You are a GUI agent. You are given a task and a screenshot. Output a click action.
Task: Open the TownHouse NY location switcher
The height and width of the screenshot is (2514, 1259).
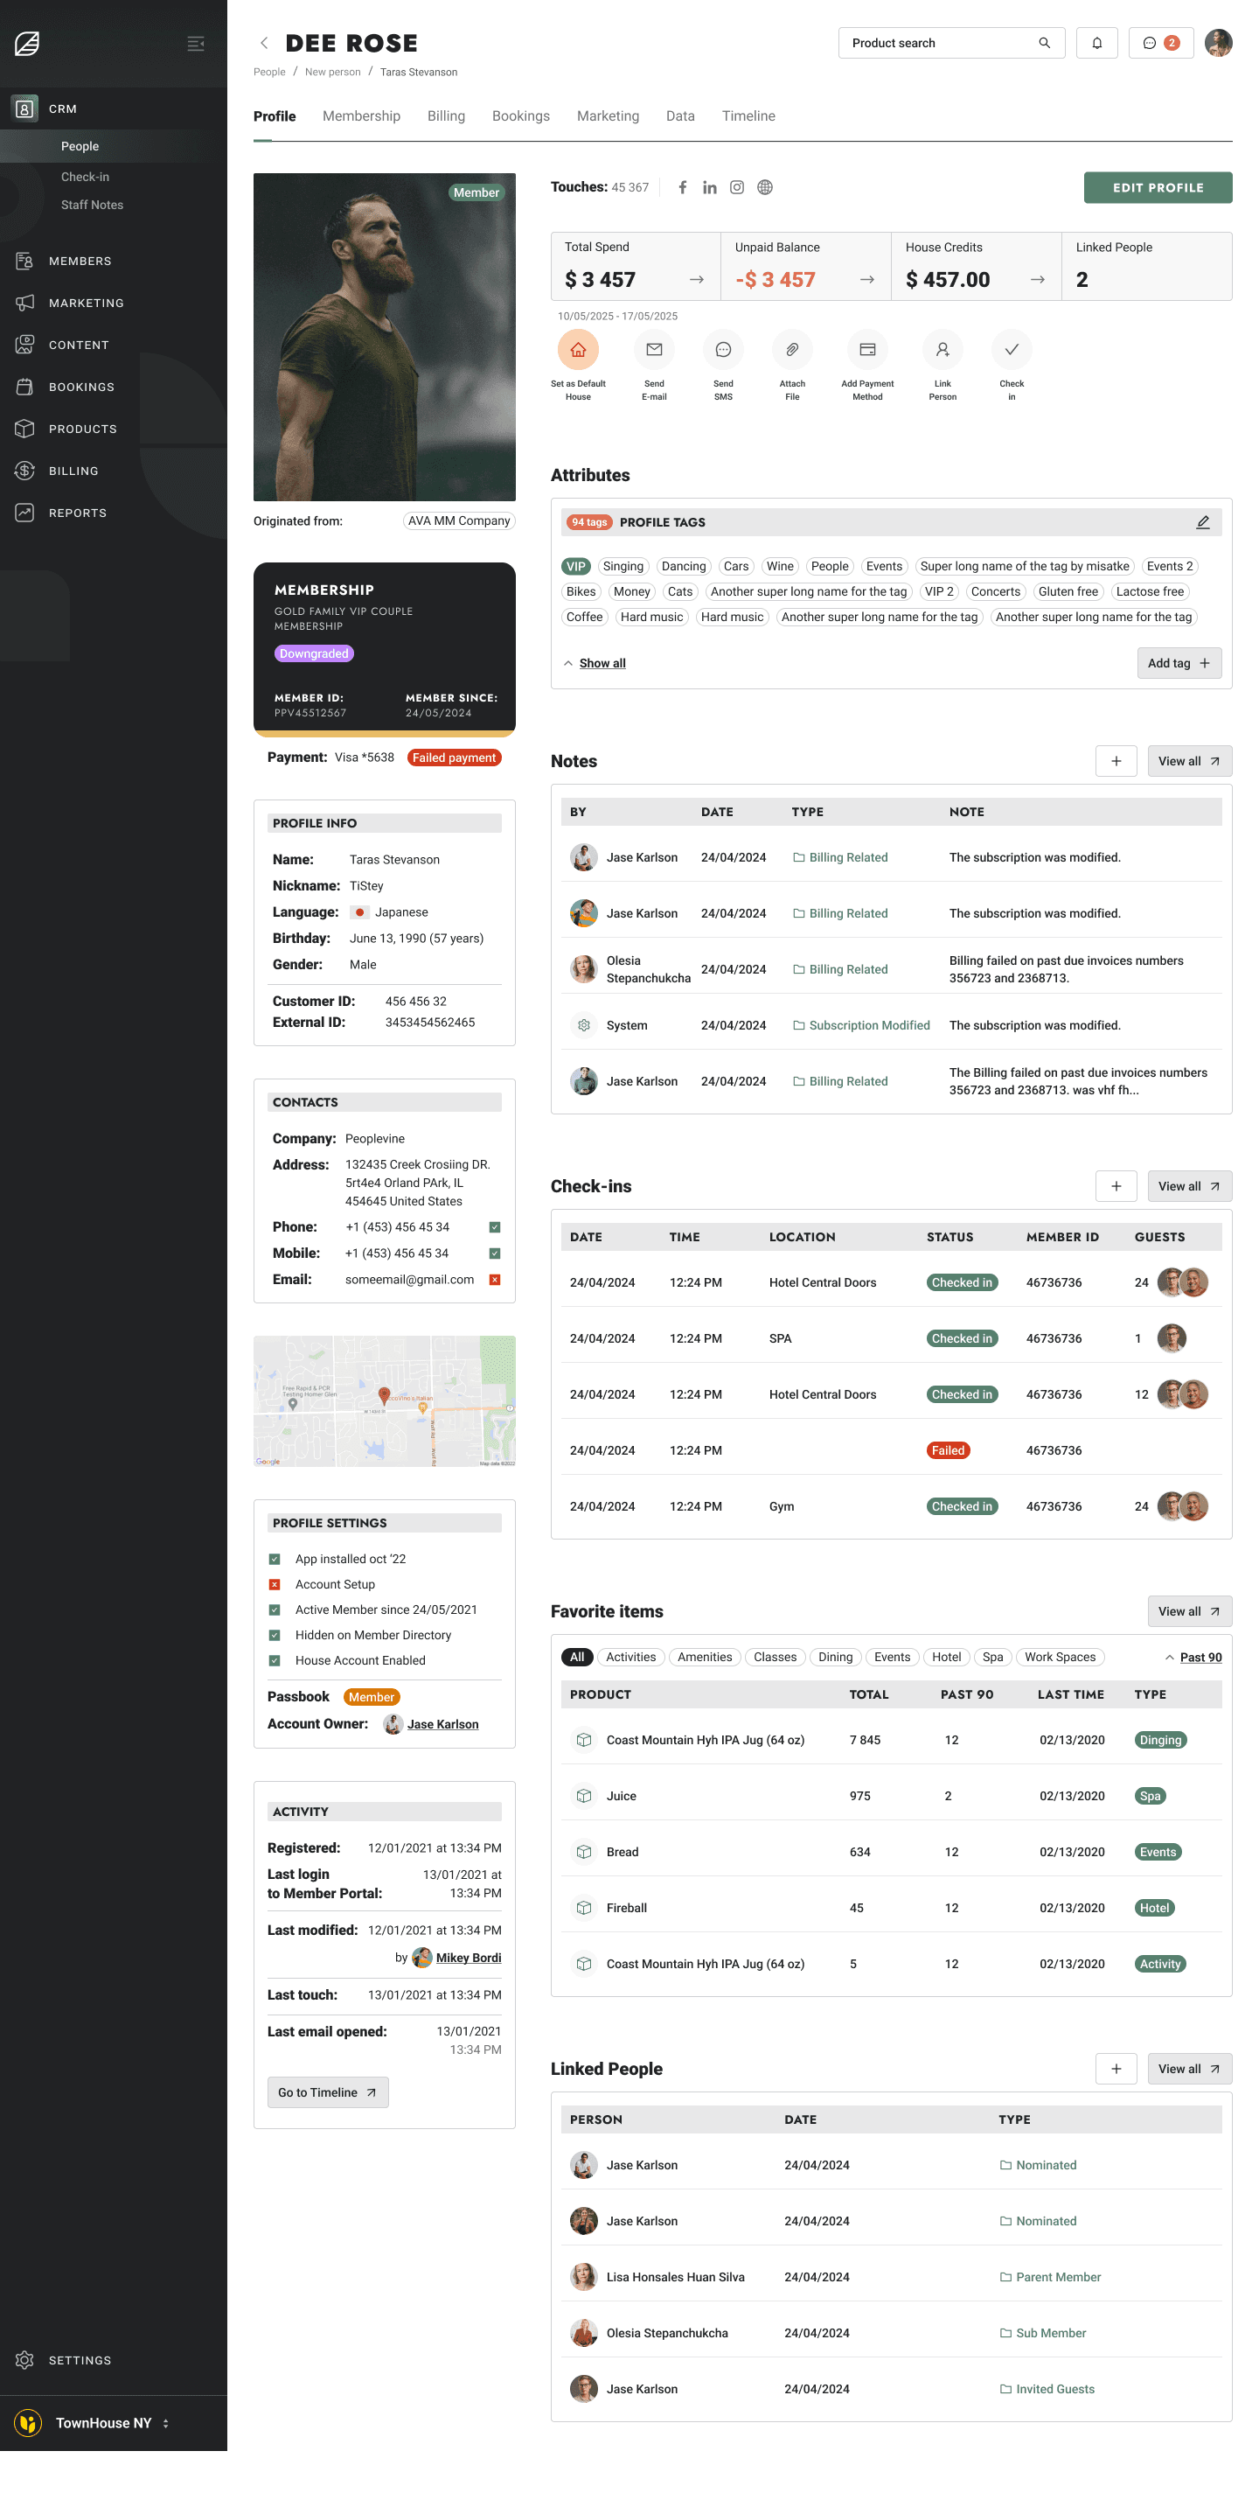93,2422
